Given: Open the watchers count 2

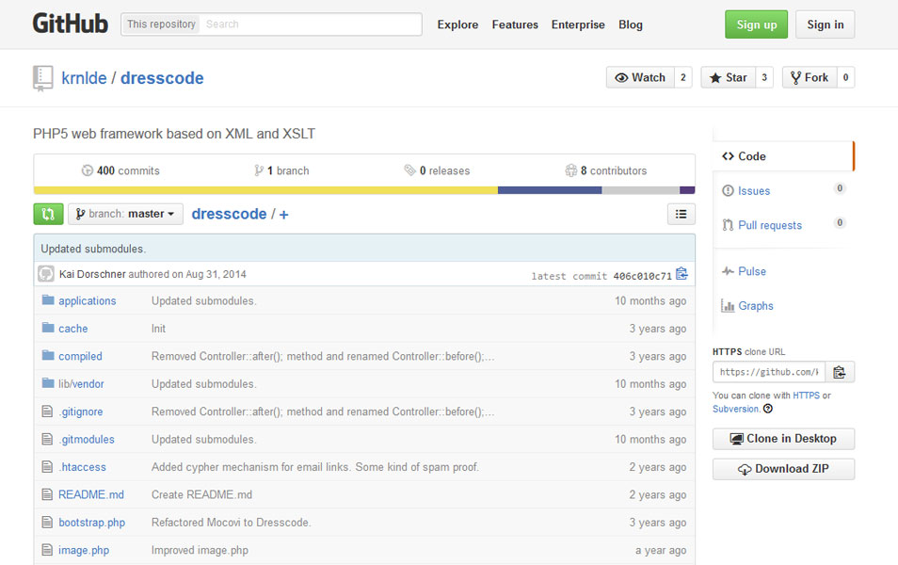Looking at the screenshot, I should point(682,77).
